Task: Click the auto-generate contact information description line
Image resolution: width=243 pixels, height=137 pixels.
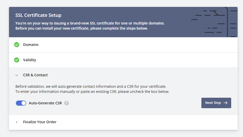Action: tap(91, 86)
